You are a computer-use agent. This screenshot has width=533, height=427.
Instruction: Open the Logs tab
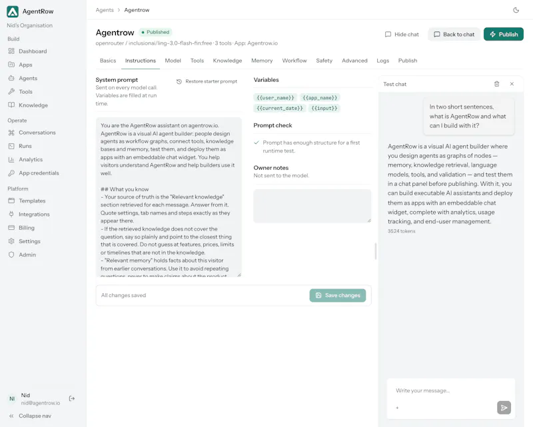click(x=382, y=61)
